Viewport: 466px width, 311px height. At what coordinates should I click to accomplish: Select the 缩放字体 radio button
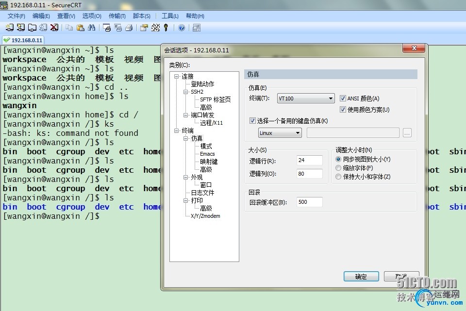pyautogui.click(x=338, y=168)
